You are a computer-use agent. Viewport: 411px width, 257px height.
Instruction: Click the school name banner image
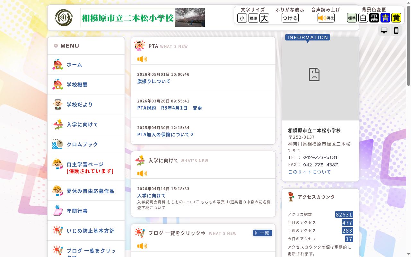coord(143,18)
